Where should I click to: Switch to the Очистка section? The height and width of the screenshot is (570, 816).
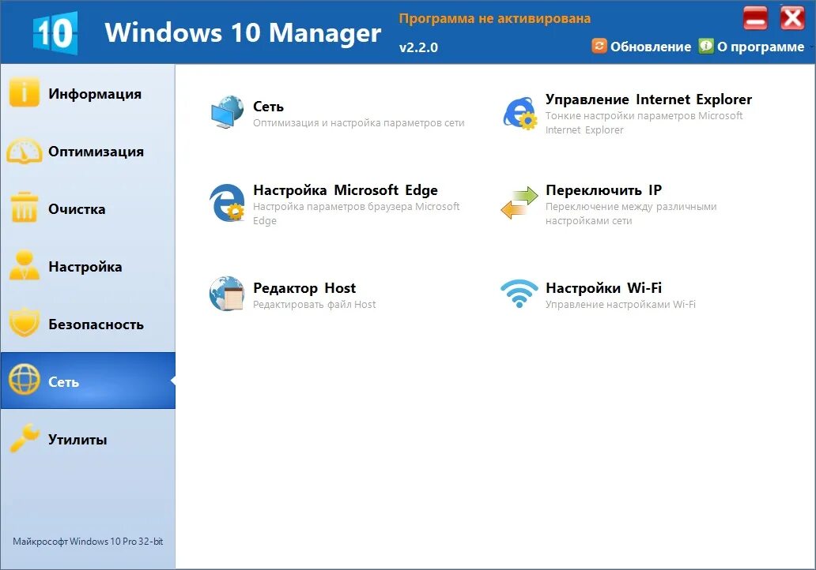[x=88, y=208]
